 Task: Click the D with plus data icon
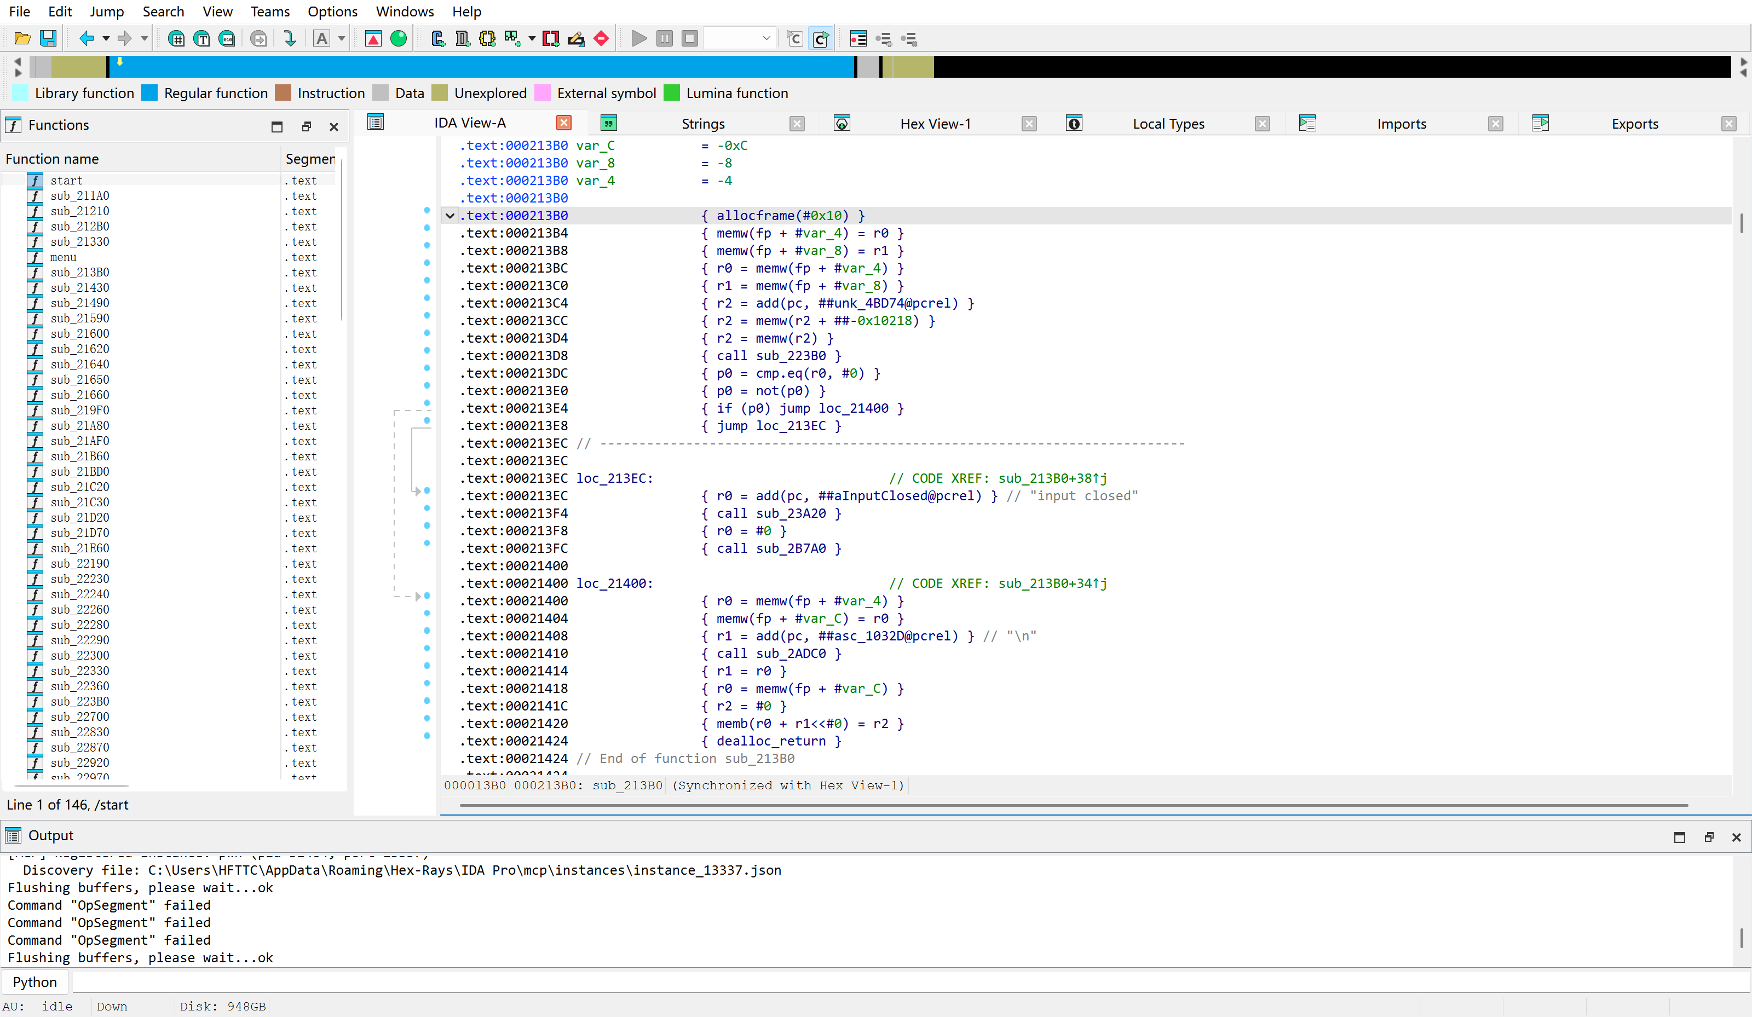462,39
